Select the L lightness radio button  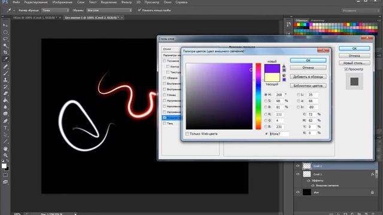pos(299,94)
